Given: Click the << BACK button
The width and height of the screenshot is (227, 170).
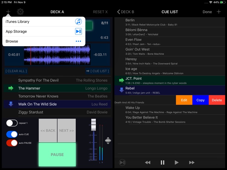Looking at the screenshot, I should [x=48, y=130].
